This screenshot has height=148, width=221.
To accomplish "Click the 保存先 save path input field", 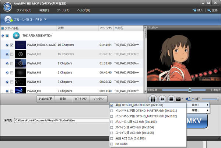I will 62,120.
